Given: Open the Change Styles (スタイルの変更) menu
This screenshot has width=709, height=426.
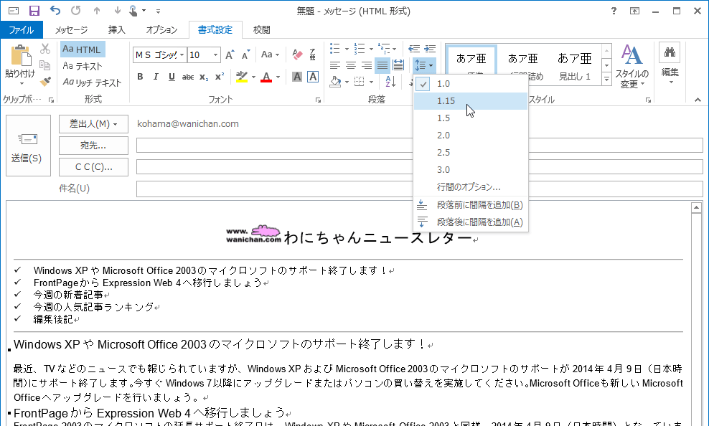Looking at the screenshot, I should 631,67.
